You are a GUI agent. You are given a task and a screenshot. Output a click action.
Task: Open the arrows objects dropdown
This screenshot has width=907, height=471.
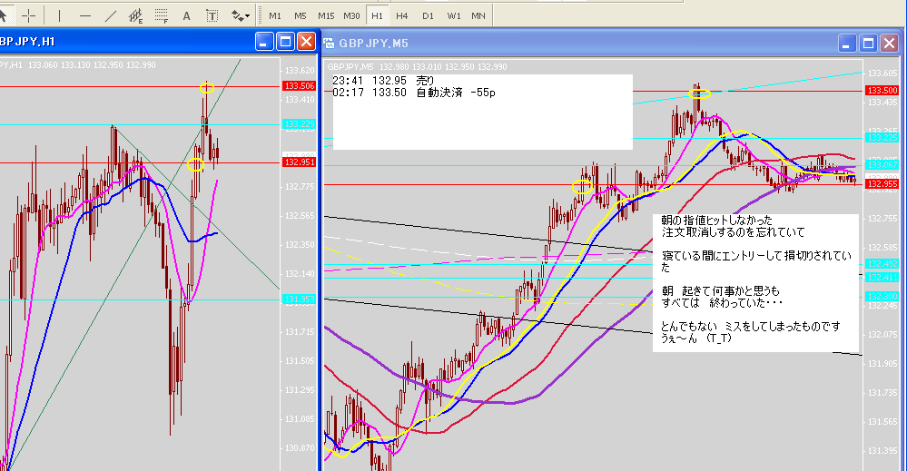pyautogui.click(x=240, y=15)
